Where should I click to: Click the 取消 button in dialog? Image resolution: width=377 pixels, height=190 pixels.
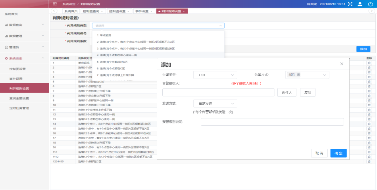point(319,153)
